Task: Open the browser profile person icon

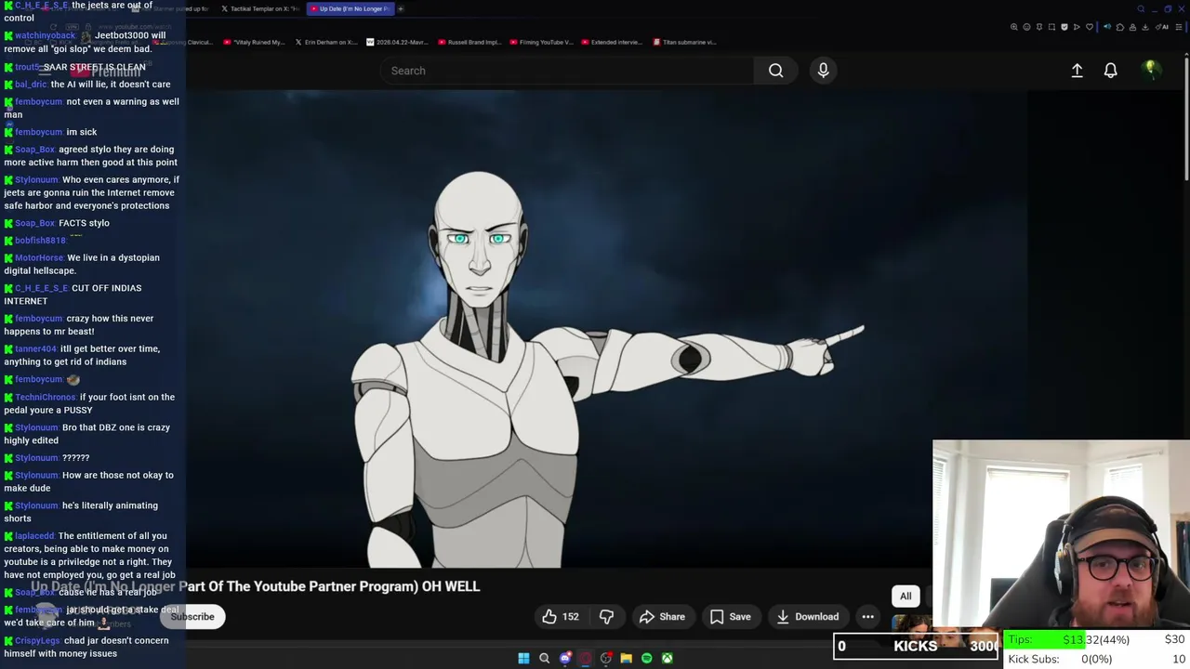Action: tap(1132, 27)
